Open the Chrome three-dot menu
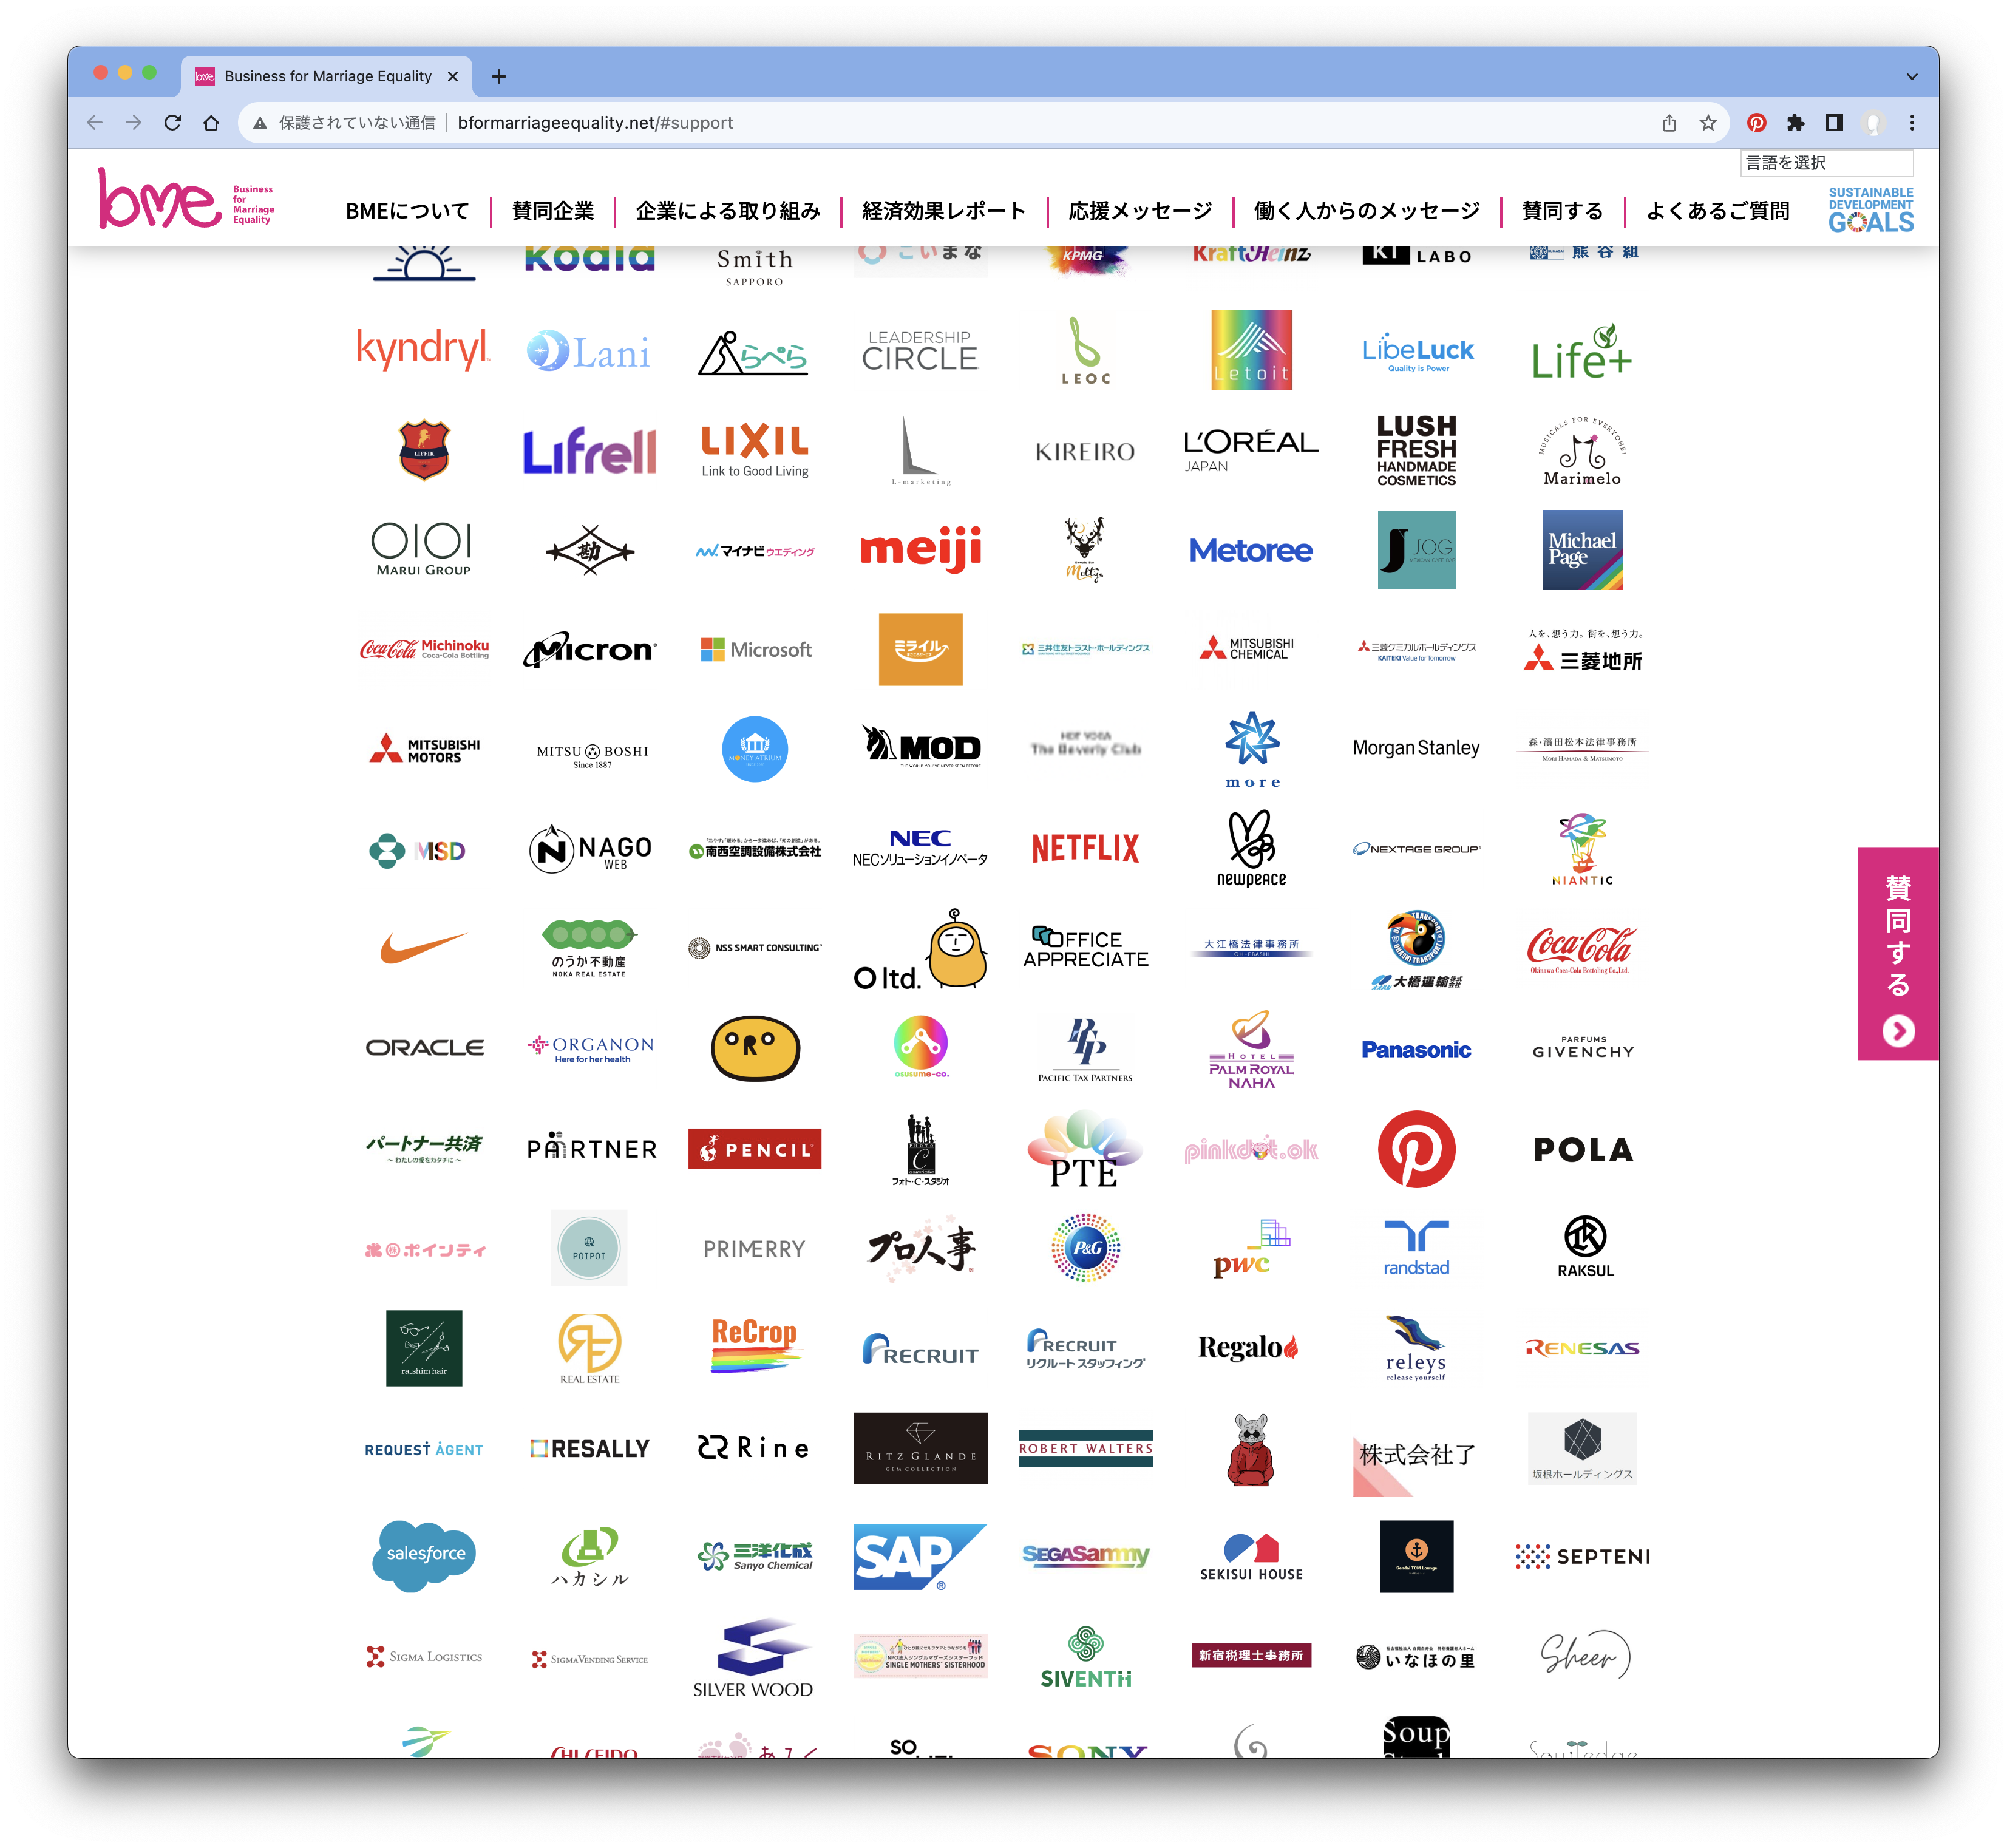 pyautogui.click(x=1912, y=123)
